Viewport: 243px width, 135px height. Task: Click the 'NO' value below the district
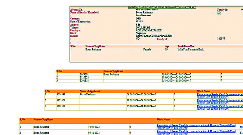138,39
